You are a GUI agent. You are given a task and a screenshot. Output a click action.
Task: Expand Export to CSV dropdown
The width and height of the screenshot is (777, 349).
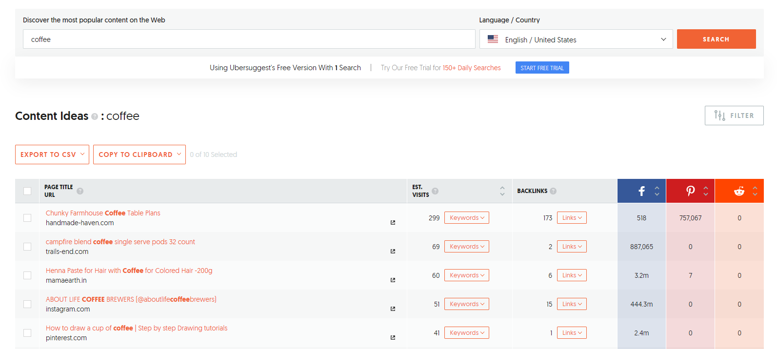pyautogui.click(x=52, y=155)
